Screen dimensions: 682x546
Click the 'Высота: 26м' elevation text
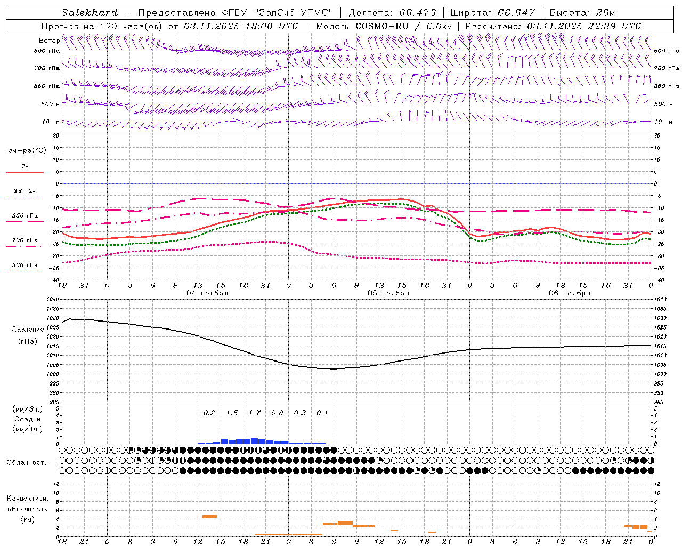pyautogui.click(x=582, y=13)
